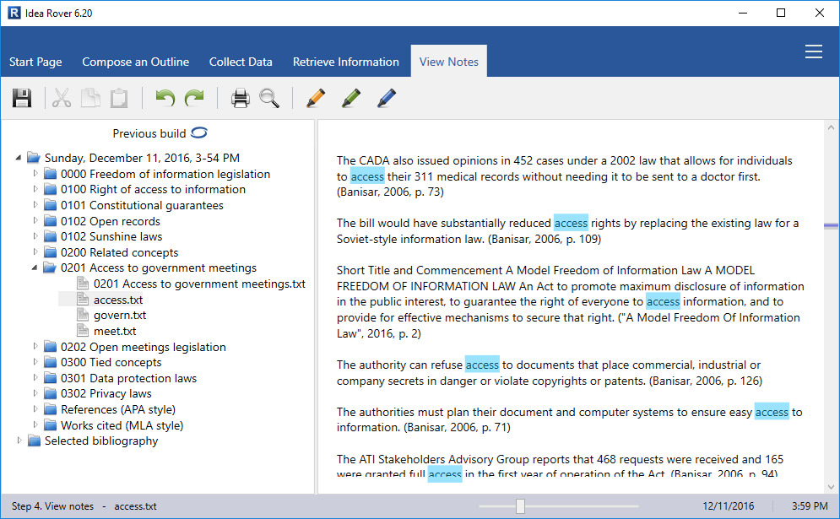Click the Previous build refresh icon

[199, 133]
